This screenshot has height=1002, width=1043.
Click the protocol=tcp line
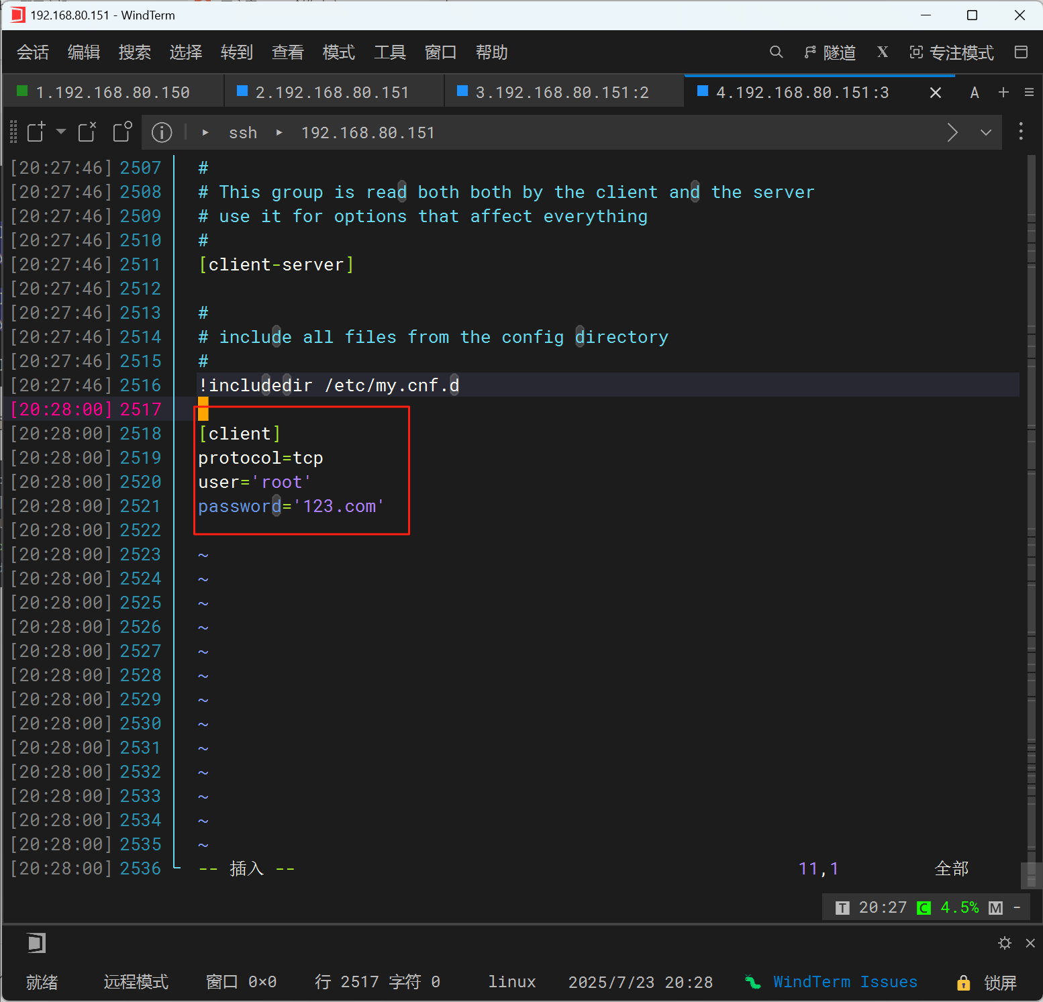point(261,458)
